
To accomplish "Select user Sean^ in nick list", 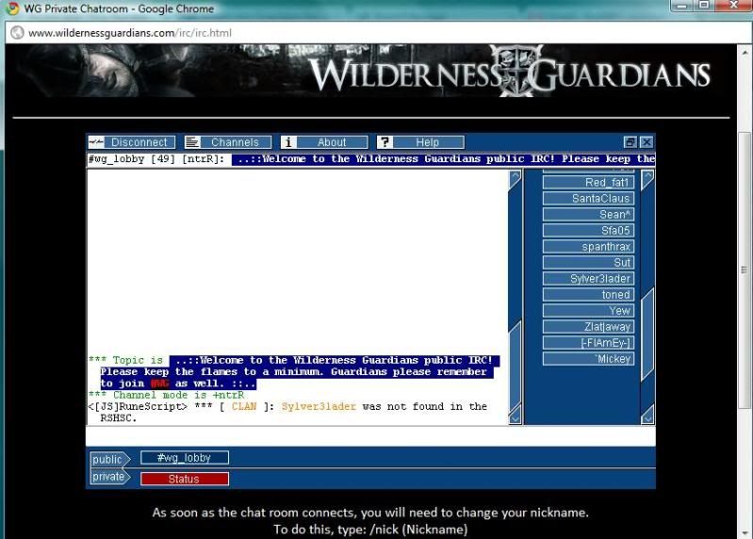I will pos(588,215).
